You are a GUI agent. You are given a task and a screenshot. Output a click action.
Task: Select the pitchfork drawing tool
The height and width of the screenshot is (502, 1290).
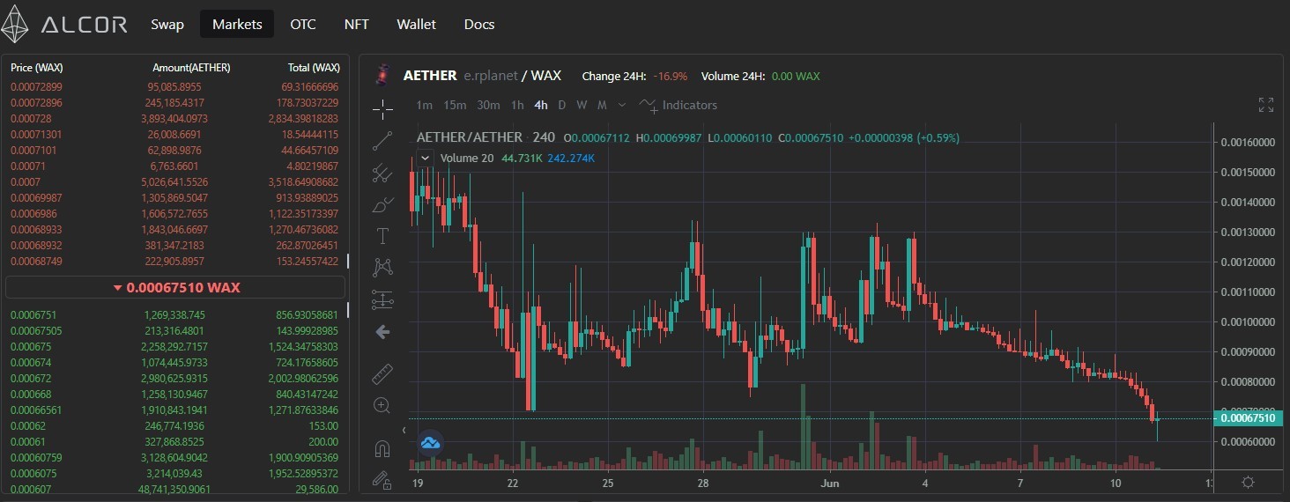click(x=382, y=173)
